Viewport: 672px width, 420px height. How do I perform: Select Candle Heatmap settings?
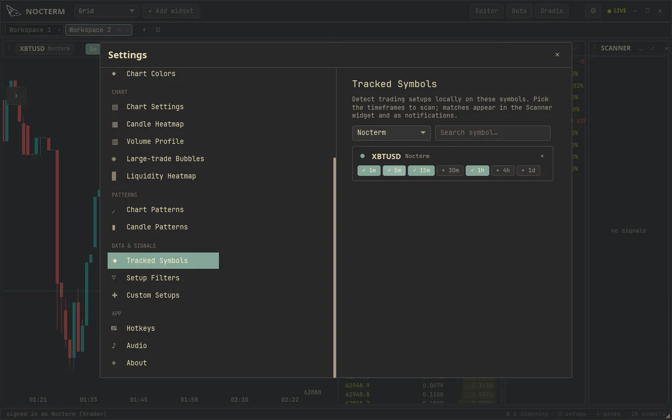163,124
